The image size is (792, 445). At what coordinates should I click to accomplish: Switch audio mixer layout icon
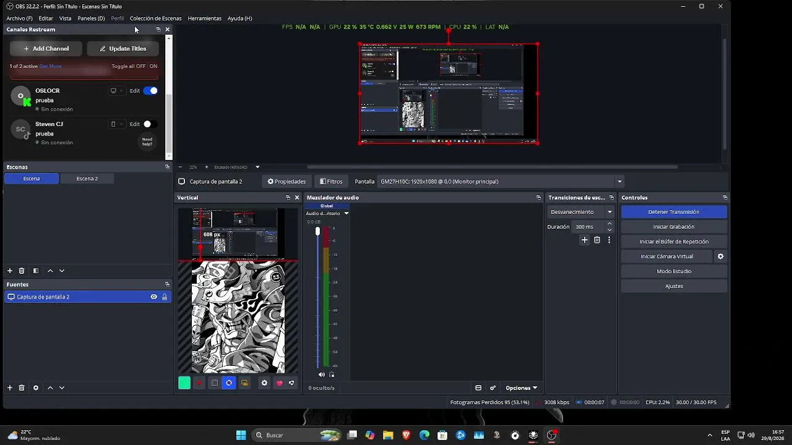(478, 388)
